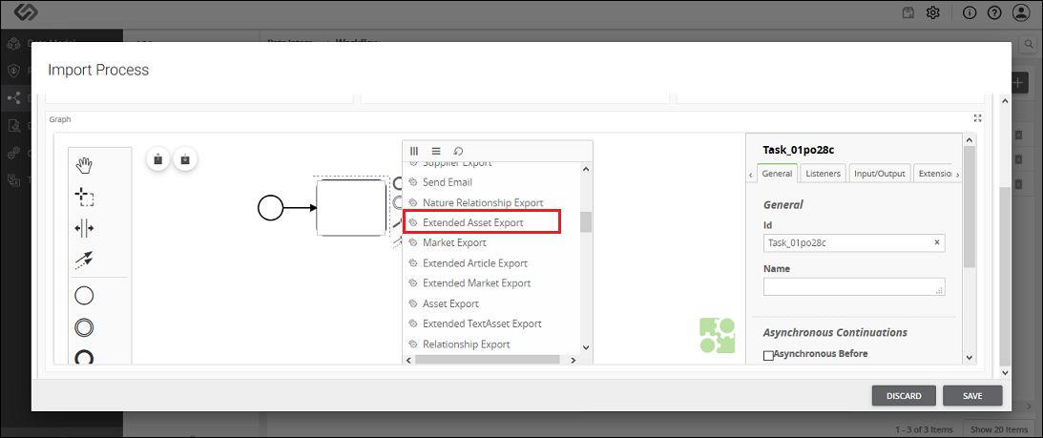Open the help question mark icon
This screenshot has width=1043, height=438.
coord(994,12)
